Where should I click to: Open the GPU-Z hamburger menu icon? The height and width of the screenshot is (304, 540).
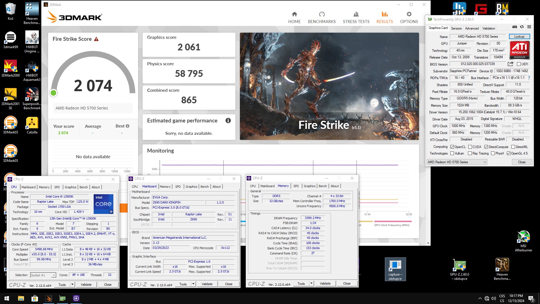click(x=529, y=27)
